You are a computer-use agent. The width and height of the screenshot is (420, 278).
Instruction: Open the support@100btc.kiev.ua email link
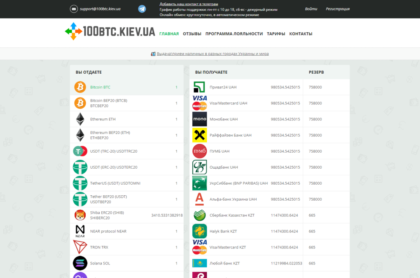[x=100, y=9]
